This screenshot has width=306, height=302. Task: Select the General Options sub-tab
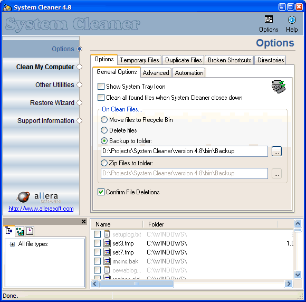tap(117, 72)
